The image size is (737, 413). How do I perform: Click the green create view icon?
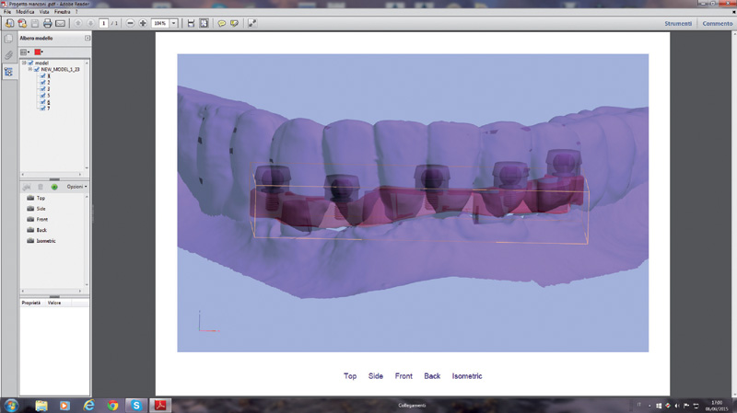pyautogui.click(x=54, y=187)
